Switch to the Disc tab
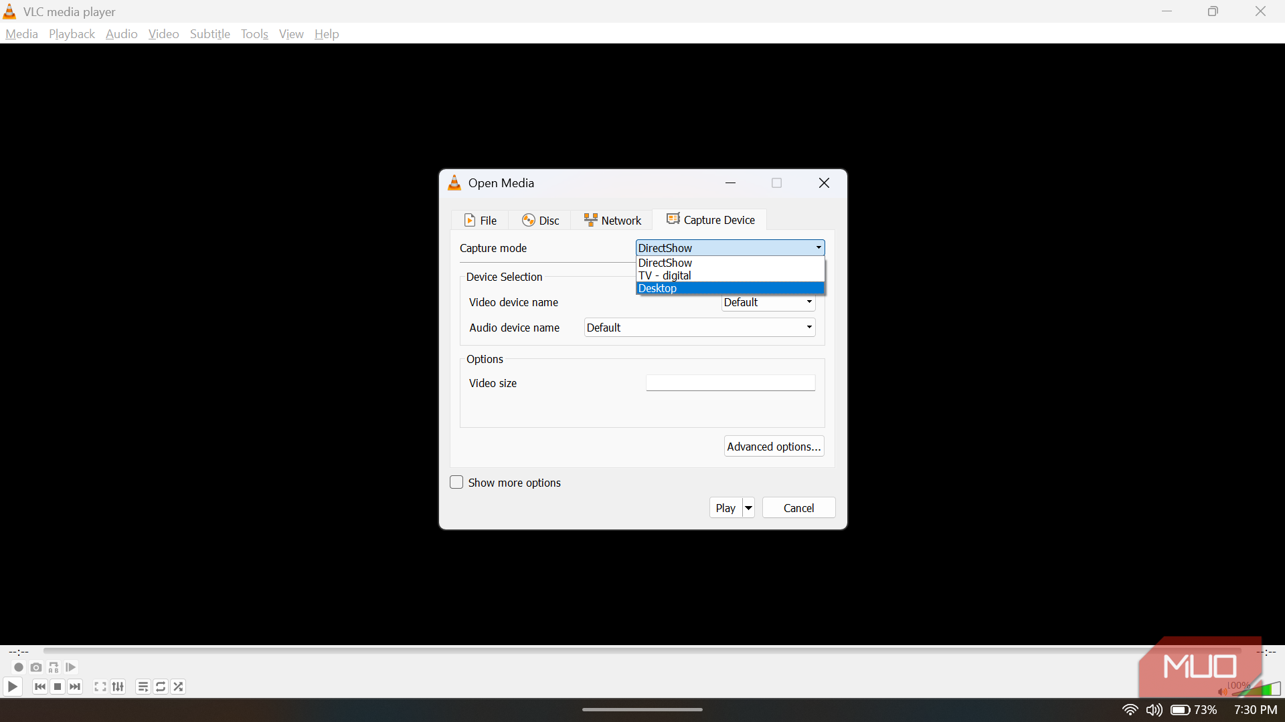Viewport: 1285px width, 722px height. pyautogui.click(x=541, y=220)
